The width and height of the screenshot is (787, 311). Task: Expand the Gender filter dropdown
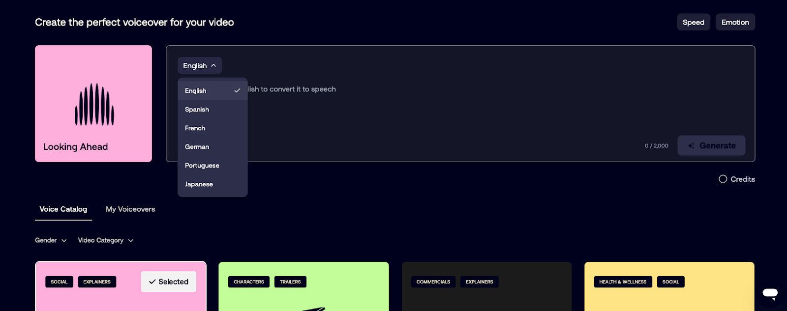[51, 240]
